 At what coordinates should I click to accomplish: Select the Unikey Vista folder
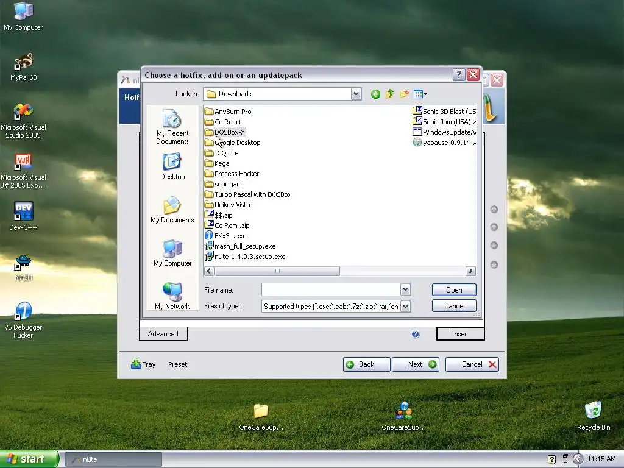pos(227,205)
